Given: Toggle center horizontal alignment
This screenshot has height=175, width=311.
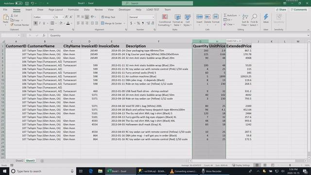Looking at the screenshot, I should point(83,23).
